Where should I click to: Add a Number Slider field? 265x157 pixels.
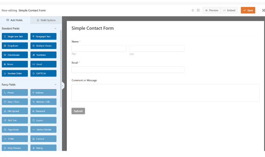pos(15,73)
